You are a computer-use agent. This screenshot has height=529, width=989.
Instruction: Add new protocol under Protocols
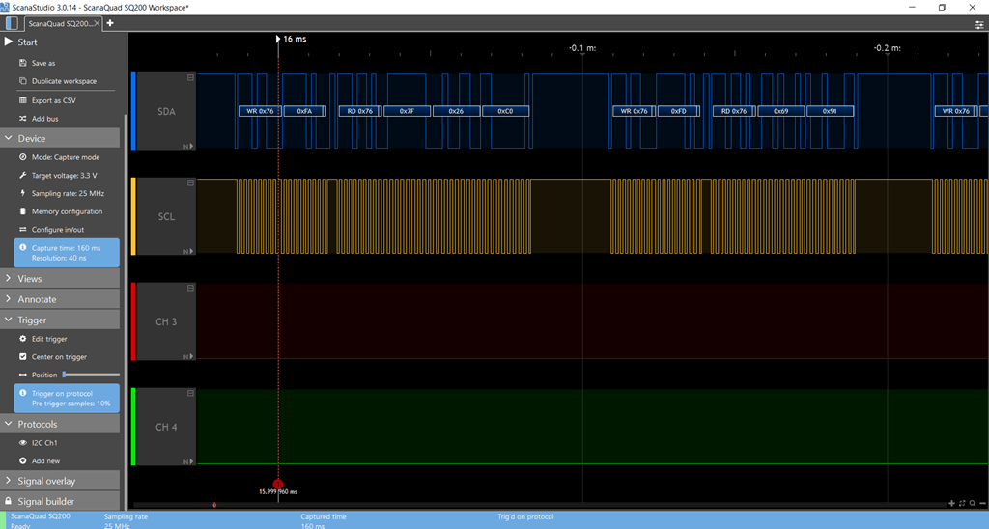click(x=45, y=460)
